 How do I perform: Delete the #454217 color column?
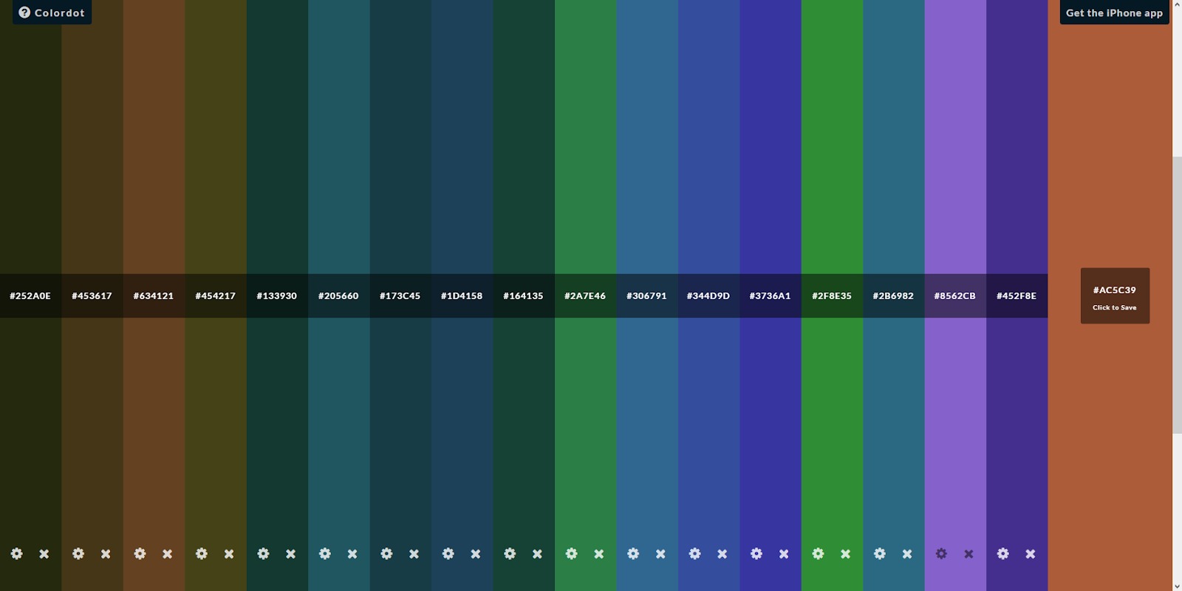click(229, 553)
